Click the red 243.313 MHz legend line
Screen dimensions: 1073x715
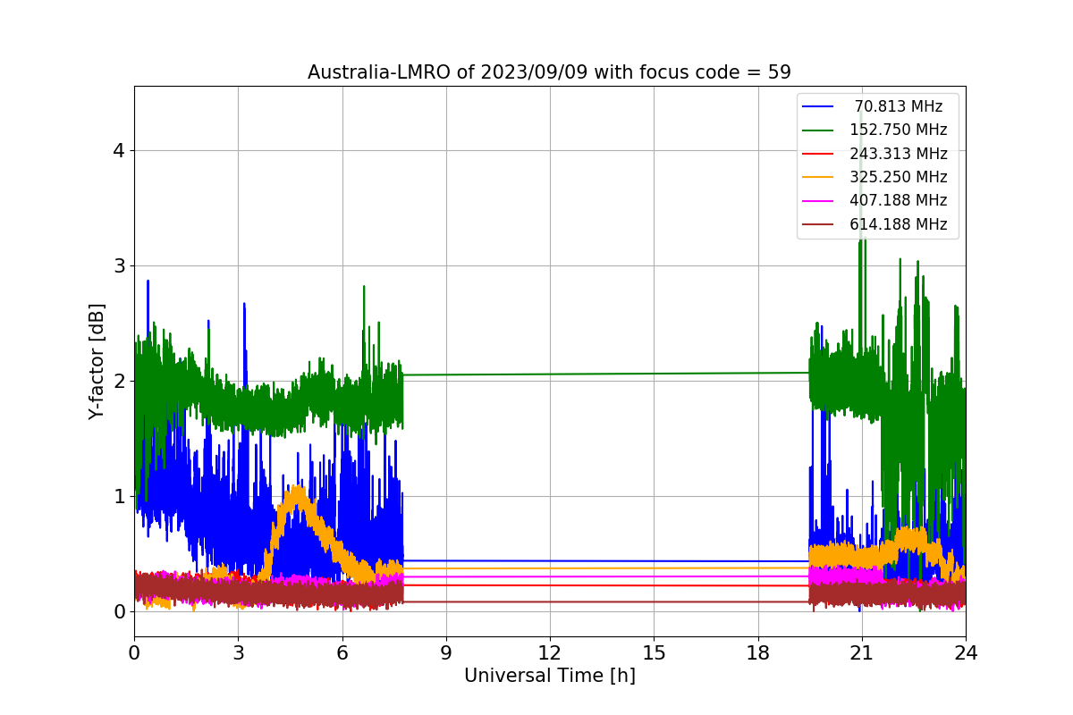coord(818,154)
